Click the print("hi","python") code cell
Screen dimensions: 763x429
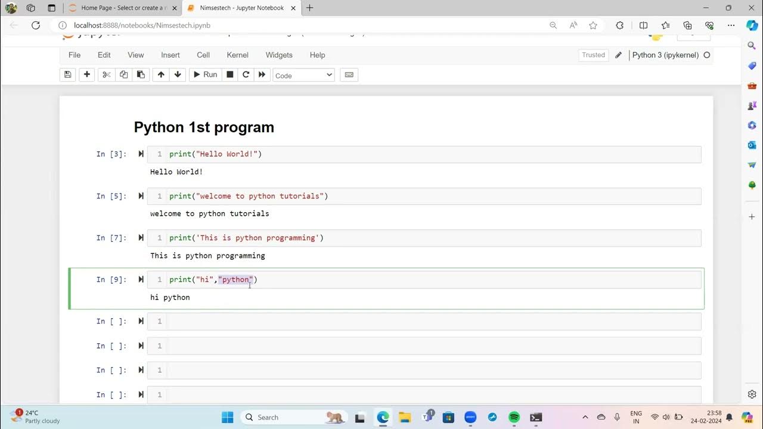[x=424, y=279]
